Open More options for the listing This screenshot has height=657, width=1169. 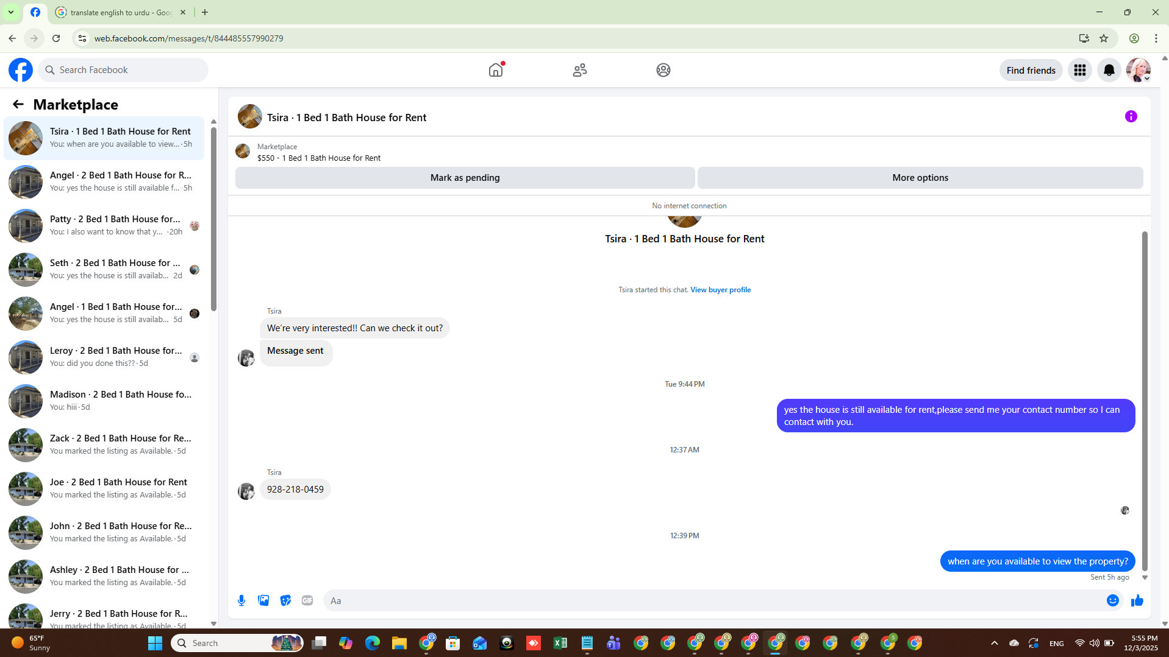click(920, 178)
